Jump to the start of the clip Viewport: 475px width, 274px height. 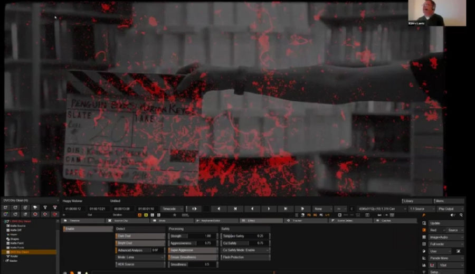(235, 209)
